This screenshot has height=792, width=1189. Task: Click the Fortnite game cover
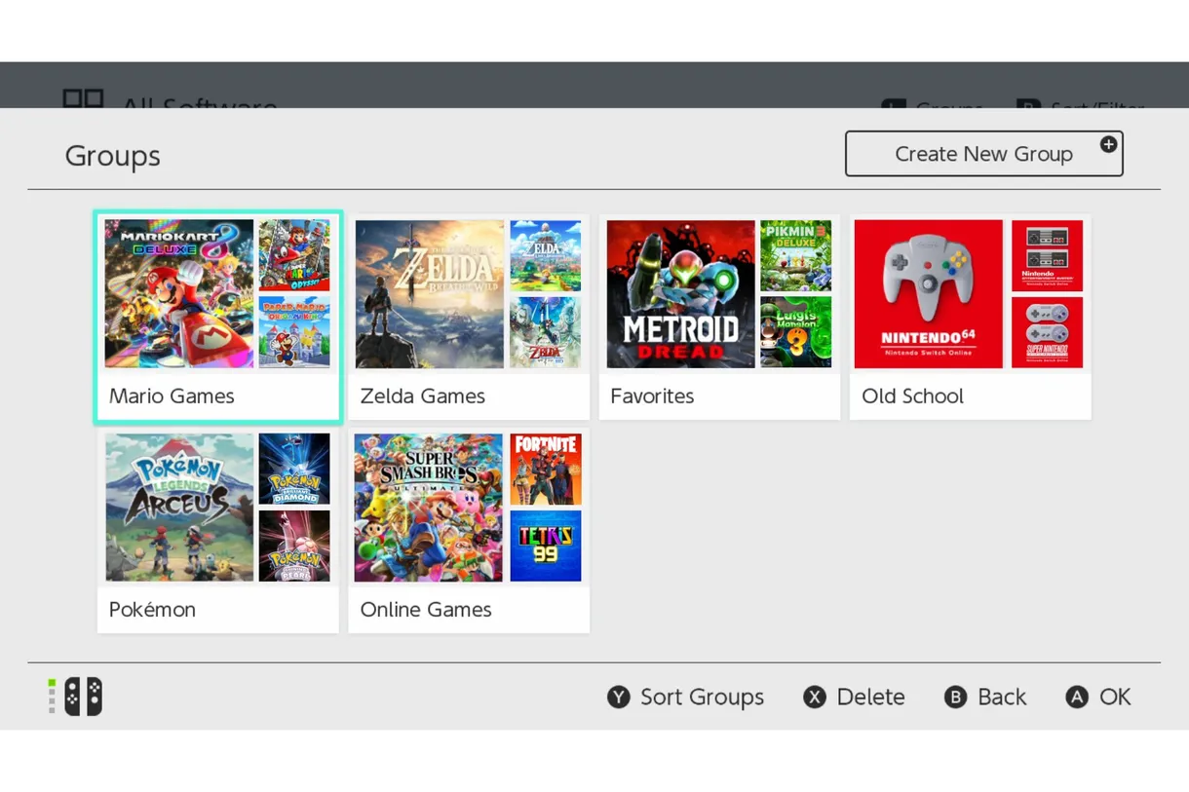tap(546, 470)
